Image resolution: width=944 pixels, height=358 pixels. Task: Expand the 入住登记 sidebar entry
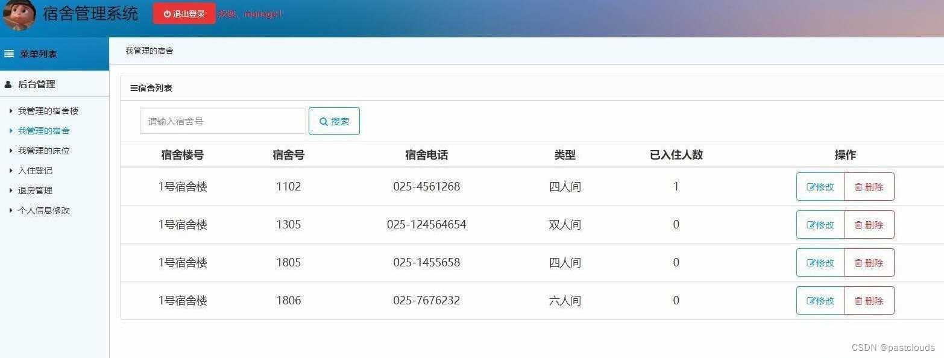[x=34, y=171]
